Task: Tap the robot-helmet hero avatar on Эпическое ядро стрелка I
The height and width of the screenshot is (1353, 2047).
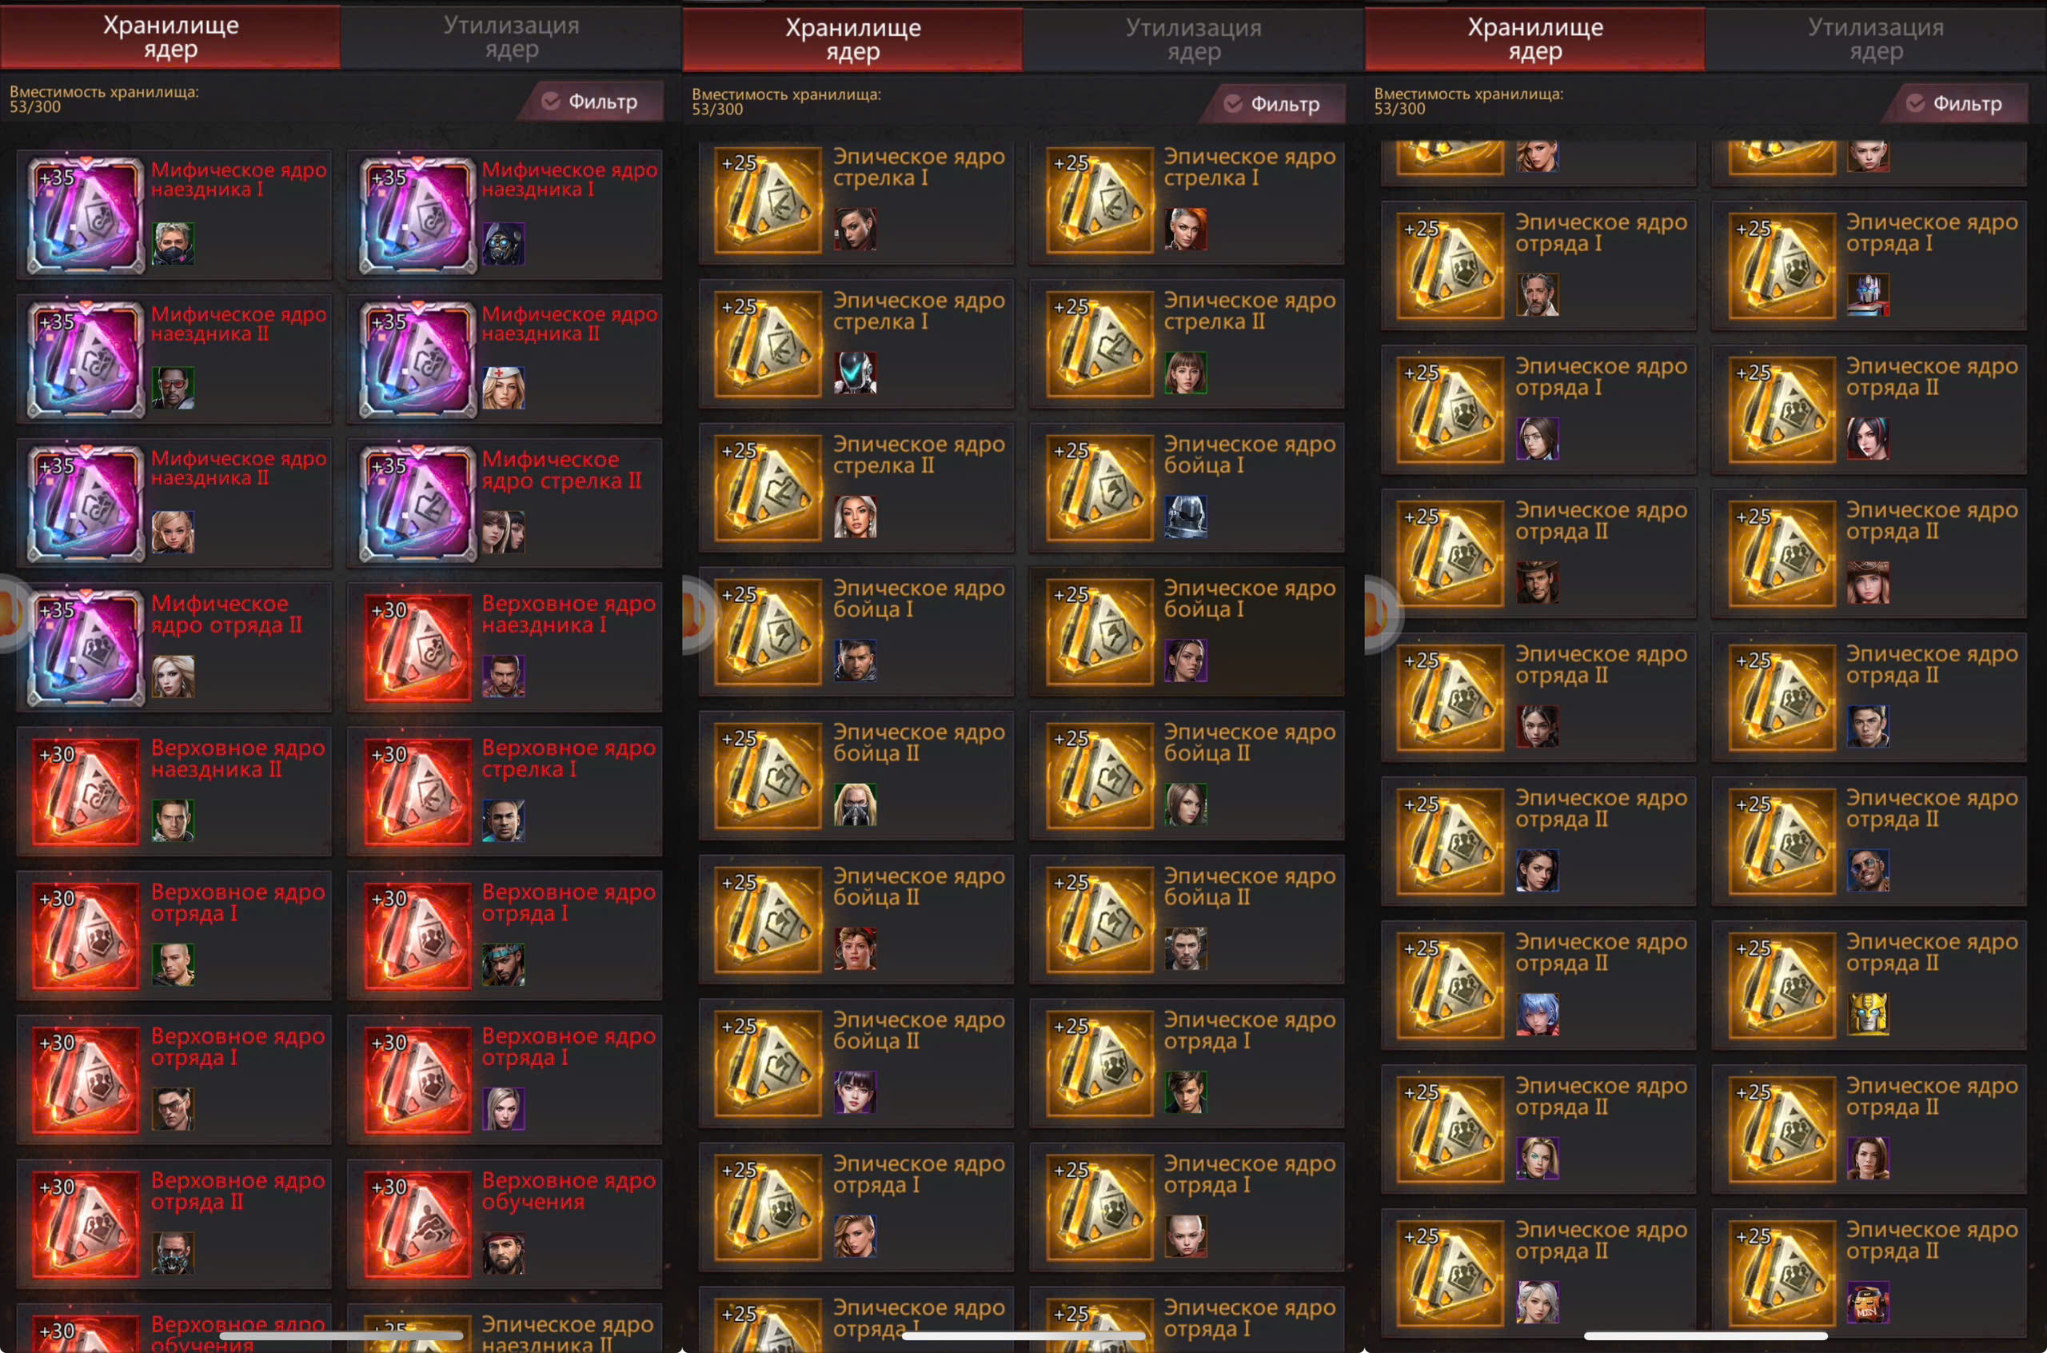Action: (855, 373)
